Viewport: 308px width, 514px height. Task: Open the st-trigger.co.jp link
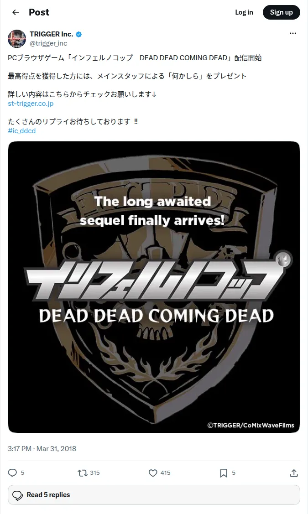click(x=31, y=104)
